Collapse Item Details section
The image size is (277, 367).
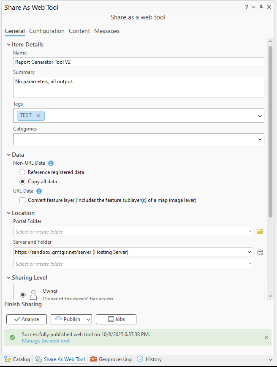[x=8, y=44]
